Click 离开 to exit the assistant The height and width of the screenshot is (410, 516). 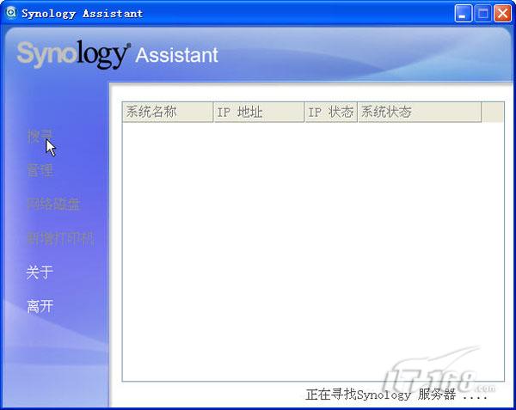(40, 306)
